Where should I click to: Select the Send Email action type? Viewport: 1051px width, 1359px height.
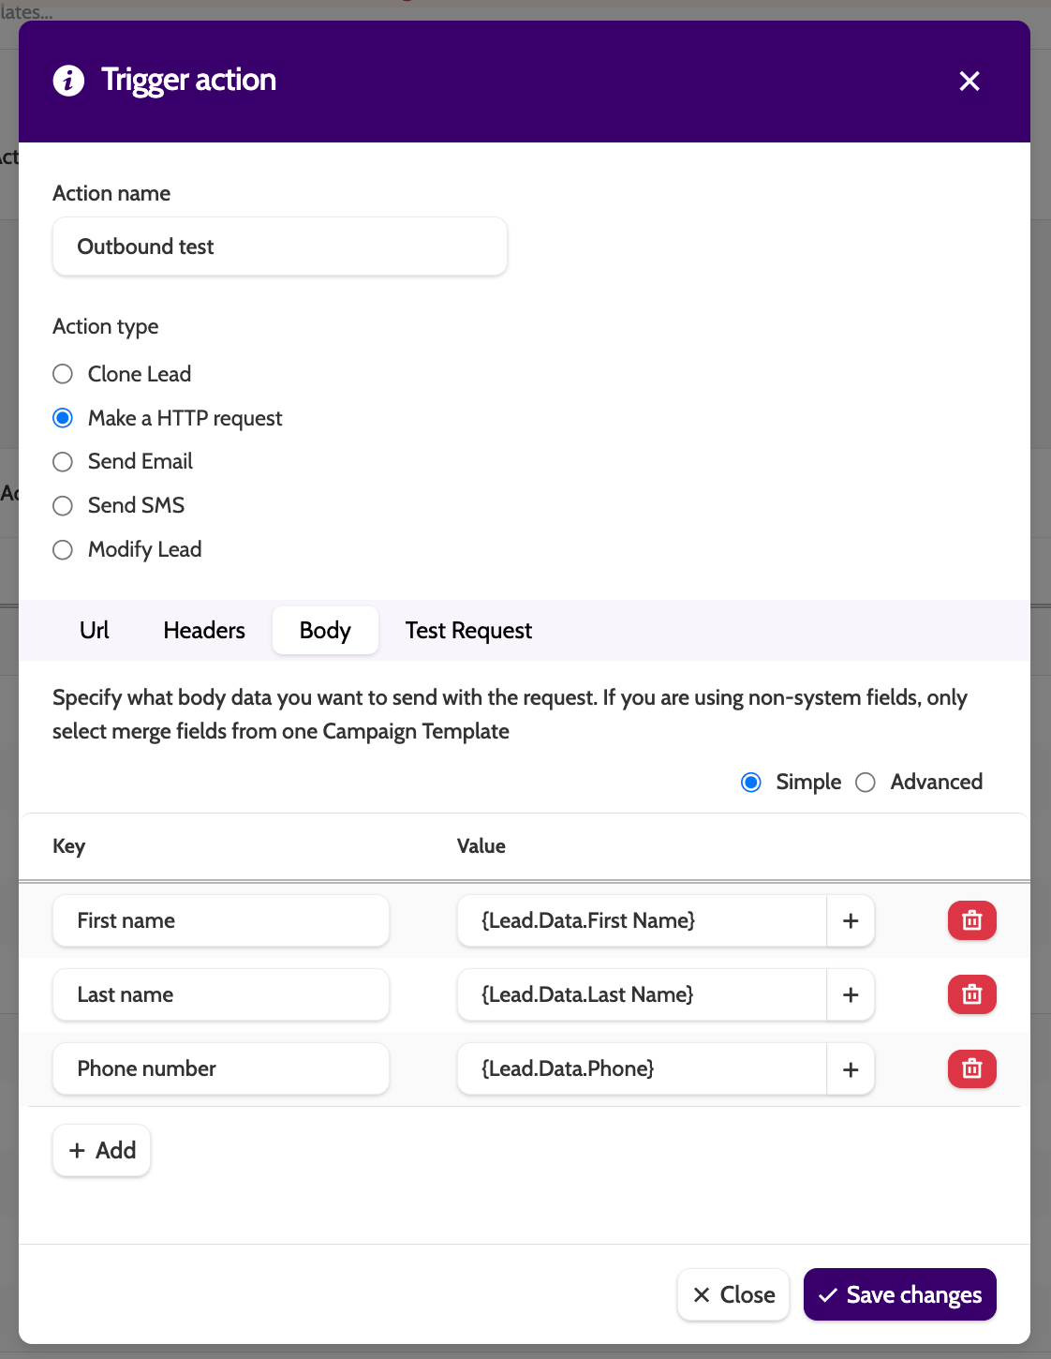coord(63,462)
